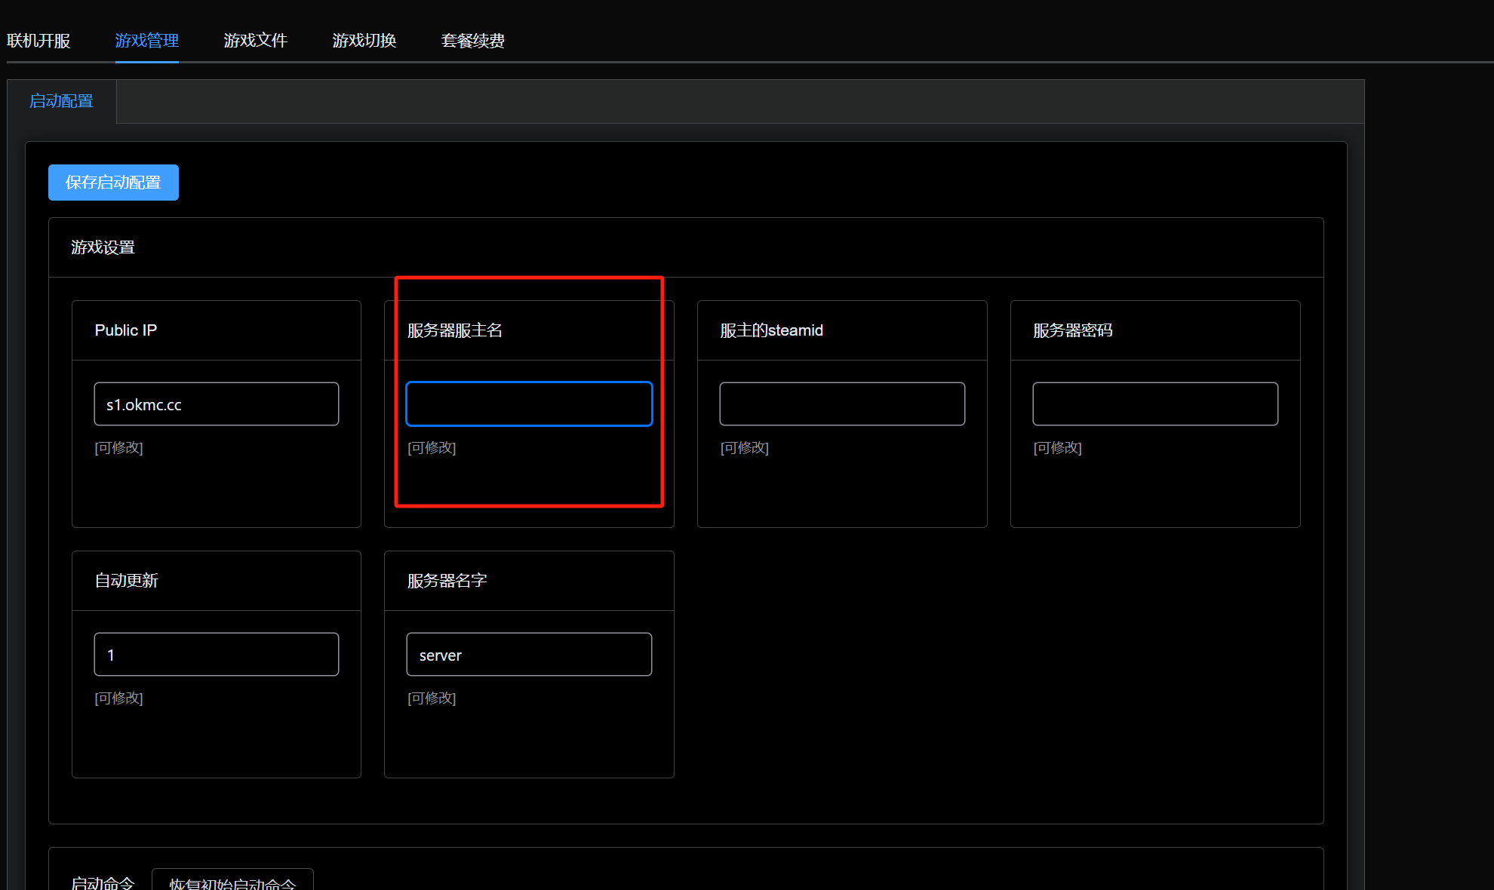
Task: Click the 保存启动配置 button
Action: pos(113,183)
